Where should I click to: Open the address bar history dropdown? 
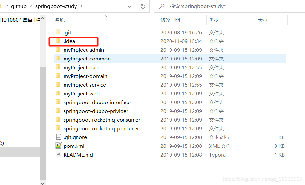click(x=129, y=6)
